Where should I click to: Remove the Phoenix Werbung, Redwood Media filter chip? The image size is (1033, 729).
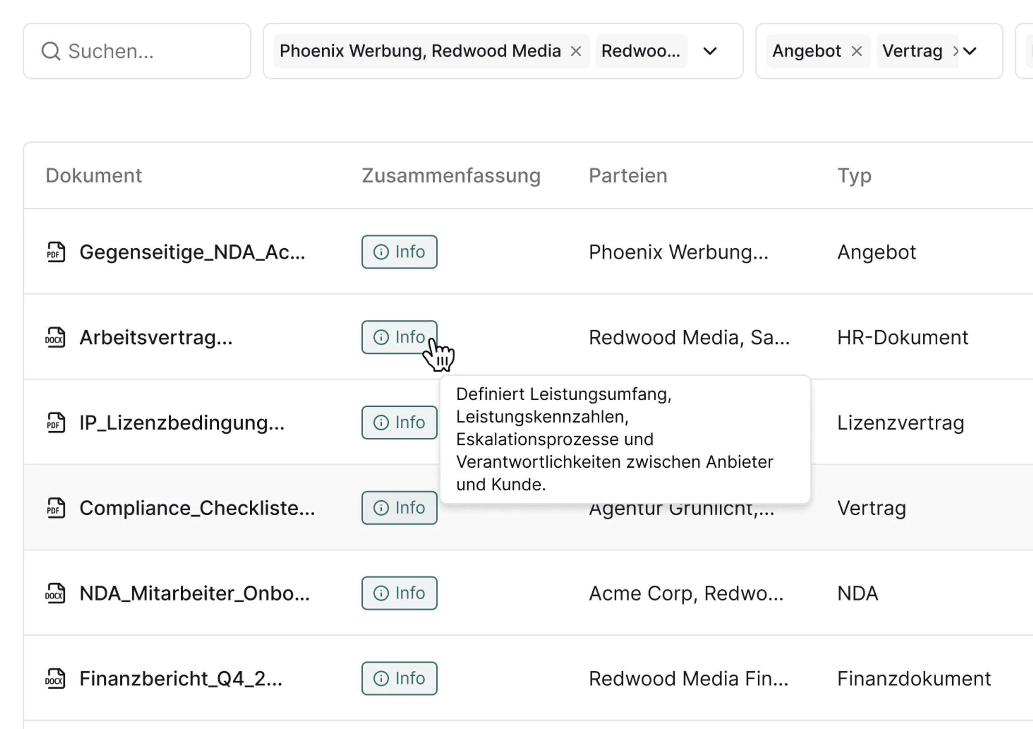click(576, 51)
